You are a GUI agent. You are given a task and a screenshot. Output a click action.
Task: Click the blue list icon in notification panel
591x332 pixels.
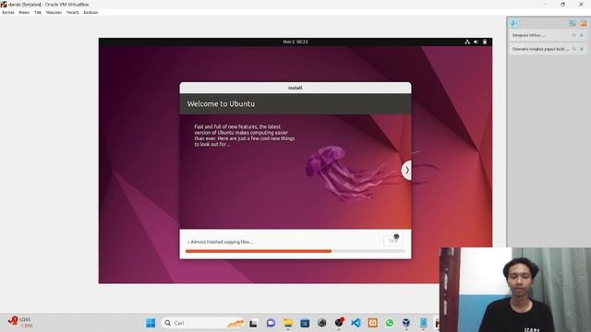tap(573, 23)
